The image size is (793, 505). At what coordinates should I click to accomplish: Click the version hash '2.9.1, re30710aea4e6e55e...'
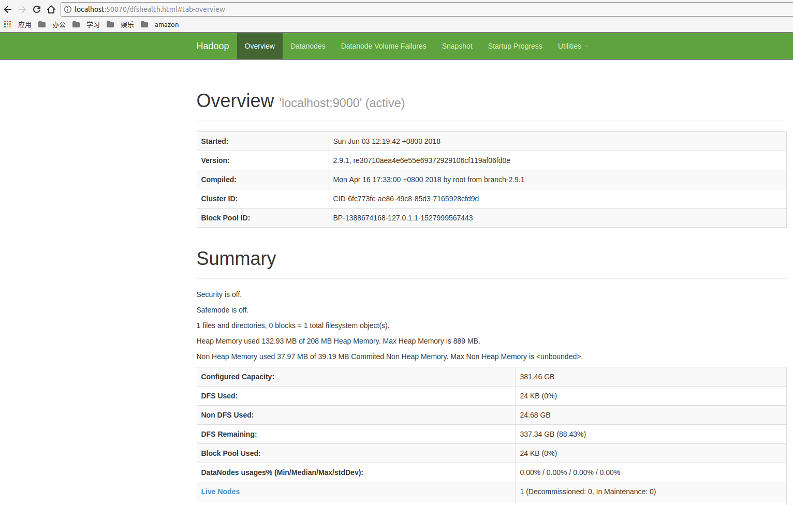(422, 160)
